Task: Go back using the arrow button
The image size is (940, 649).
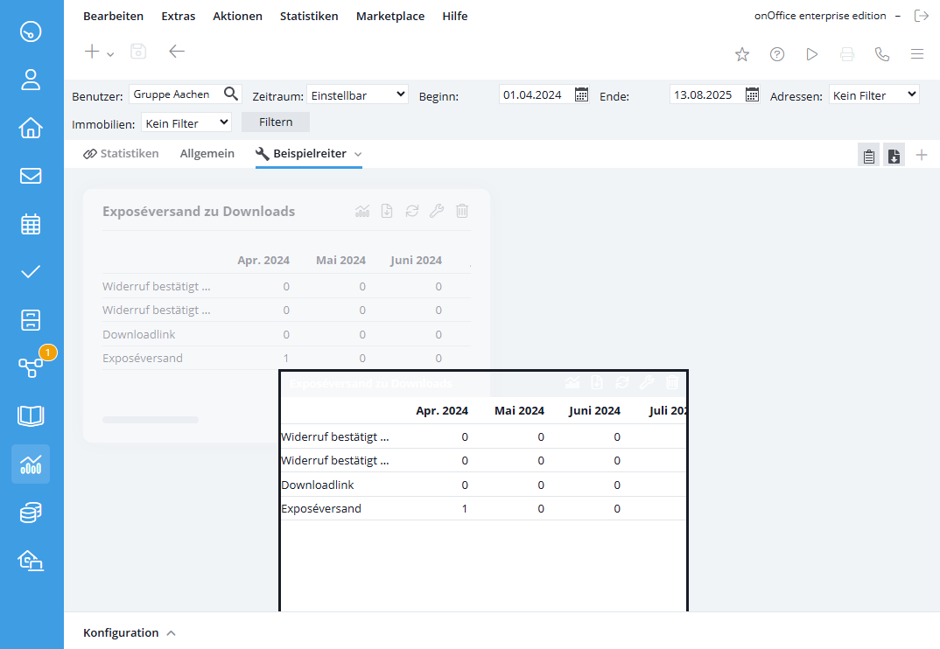Action: click(x=177, y=52)
